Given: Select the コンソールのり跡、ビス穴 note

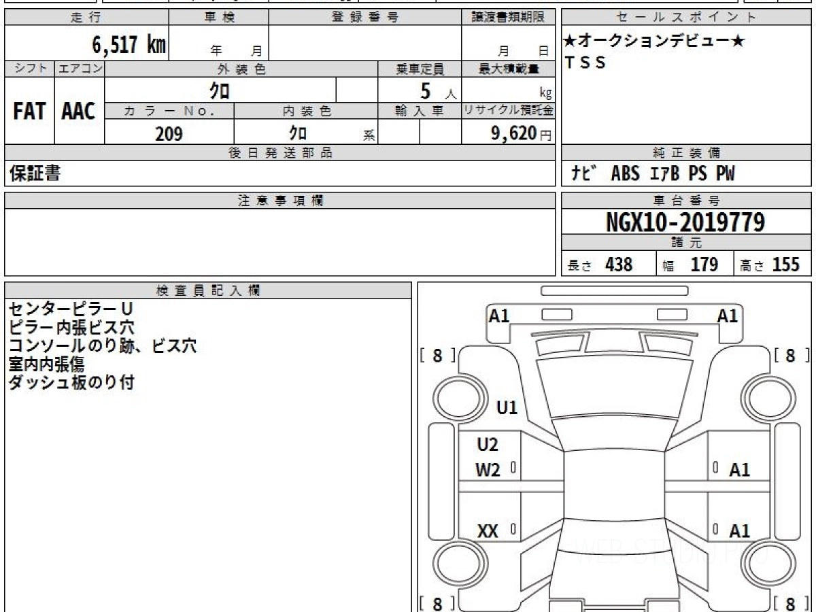Looking at the screenshot, I should (103, 346).
